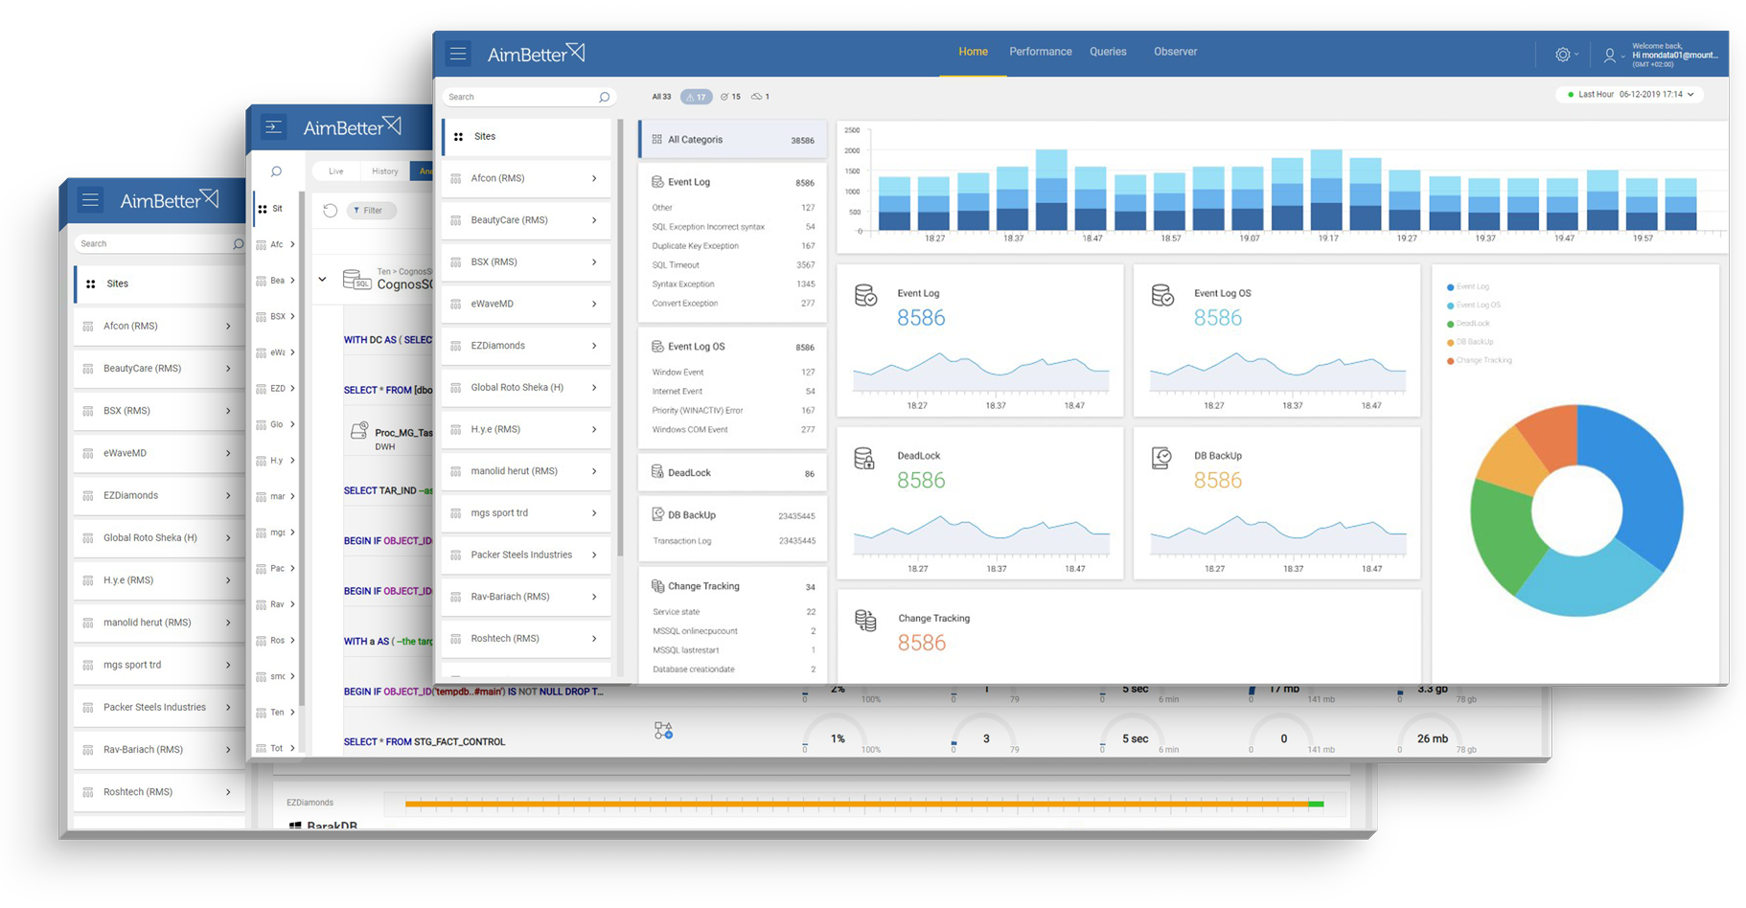Image resolution: width=1746 pixels, height=908 pixels.
Task: Open the settings gear menu
Action: tap(1564, 55)
